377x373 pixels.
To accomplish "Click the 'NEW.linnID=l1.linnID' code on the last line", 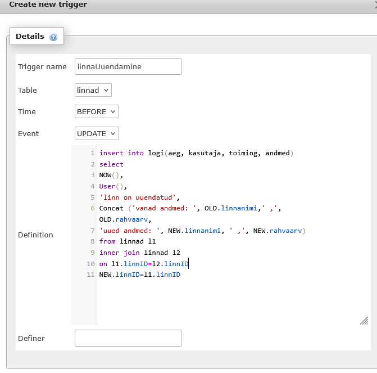I will (x=139, y=275).
